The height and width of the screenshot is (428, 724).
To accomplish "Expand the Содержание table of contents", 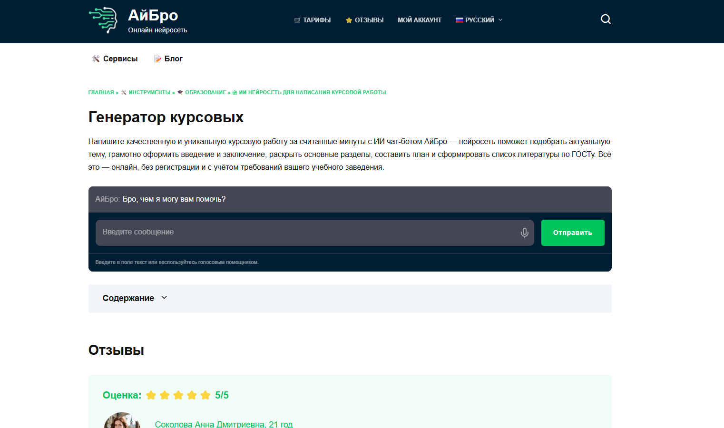I will [x=128, y=298].
